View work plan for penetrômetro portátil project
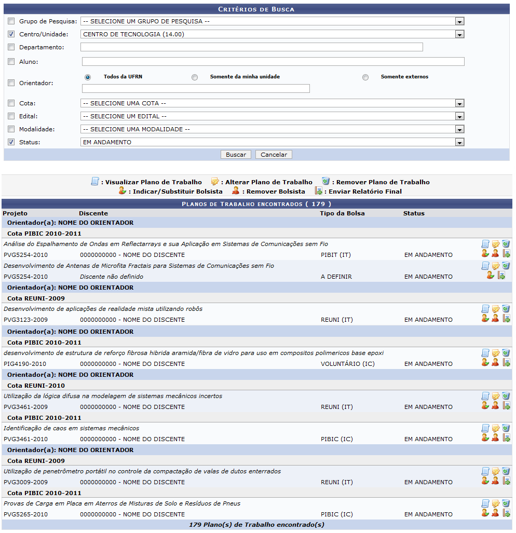Viewport: 516px width, 533px height. (485, 471)
